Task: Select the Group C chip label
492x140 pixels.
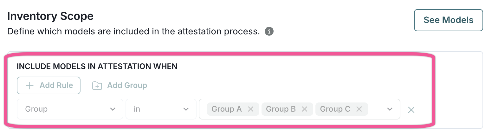Action: (x=335, y=109)
